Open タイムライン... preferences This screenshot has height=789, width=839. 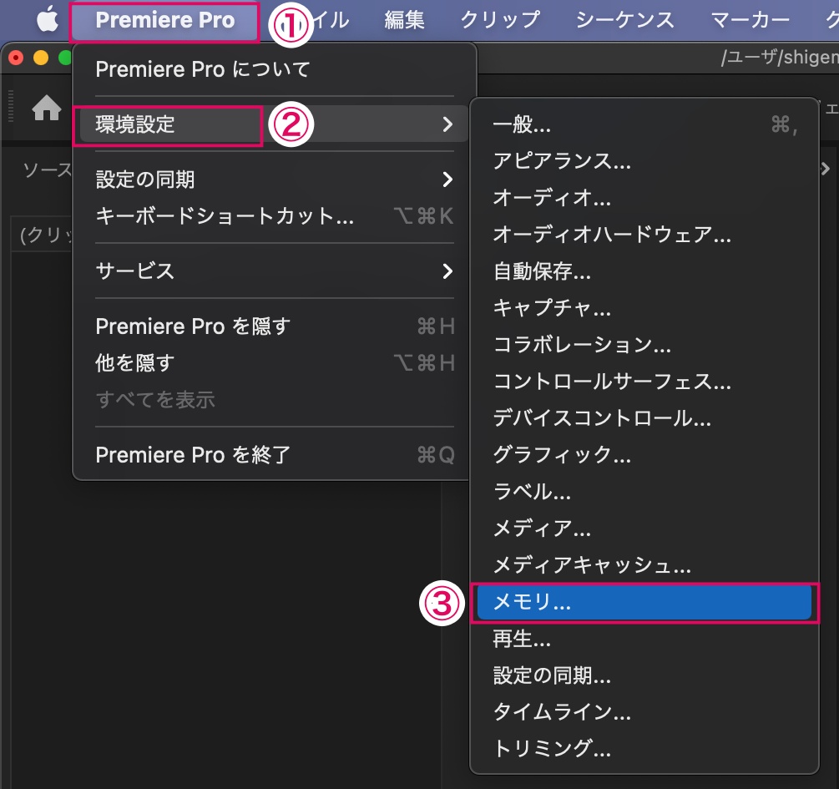click(x=644, y=712)
